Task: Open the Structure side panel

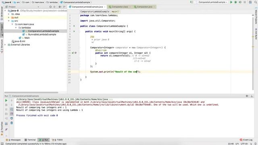Action: (x=2, y=46)
